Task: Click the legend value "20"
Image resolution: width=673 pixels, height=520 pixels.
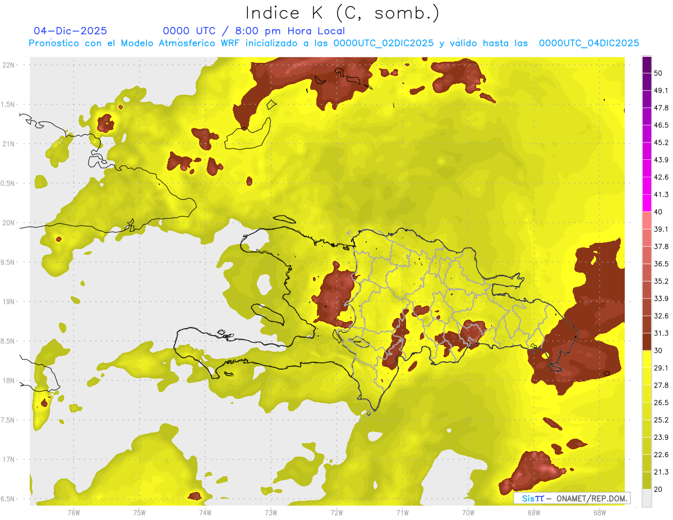Action: [x=658, y=490]
